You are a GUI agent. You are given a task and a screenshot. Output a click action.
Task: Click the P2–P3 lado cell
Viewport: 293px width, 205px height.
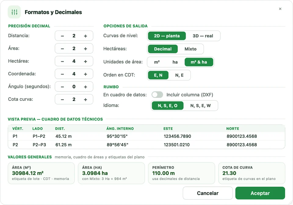pyautogui.click(x=39, y=145)
